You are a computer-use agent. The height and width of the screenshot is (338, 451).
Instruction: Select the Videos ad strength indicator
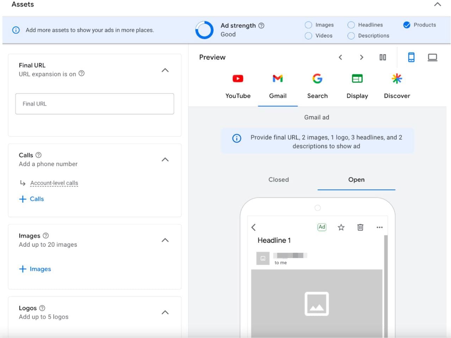[308, 35]
